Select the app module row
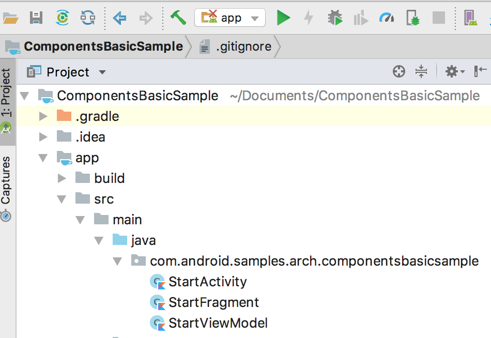The height and width of the screenshot is (338, 491). point(254,158)
